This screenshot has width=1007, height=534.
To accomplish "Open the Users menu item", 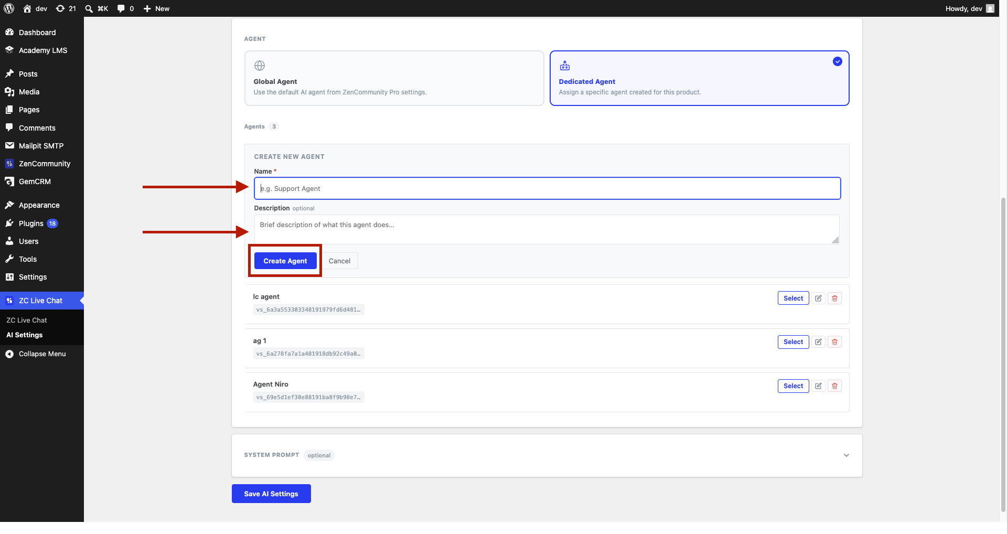I will click(x=42, y=241).
